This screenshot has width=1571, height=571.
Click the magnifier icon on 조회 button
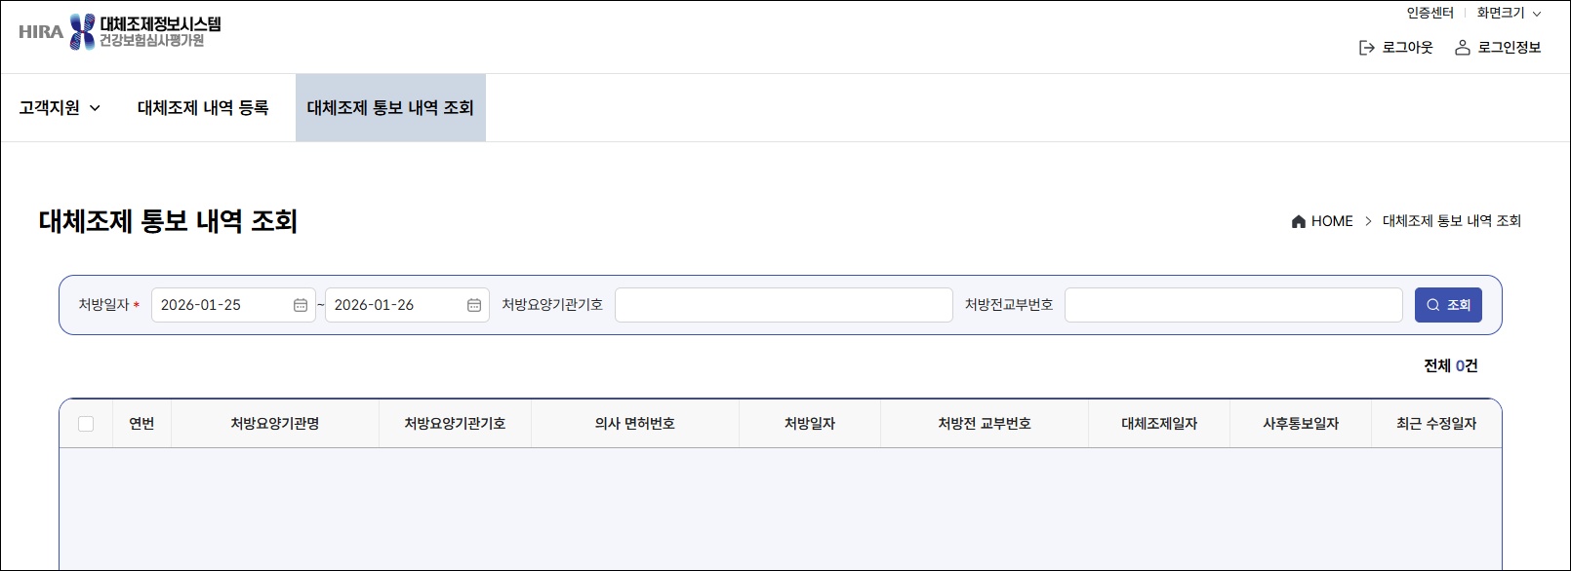(x=1432, y=305)
